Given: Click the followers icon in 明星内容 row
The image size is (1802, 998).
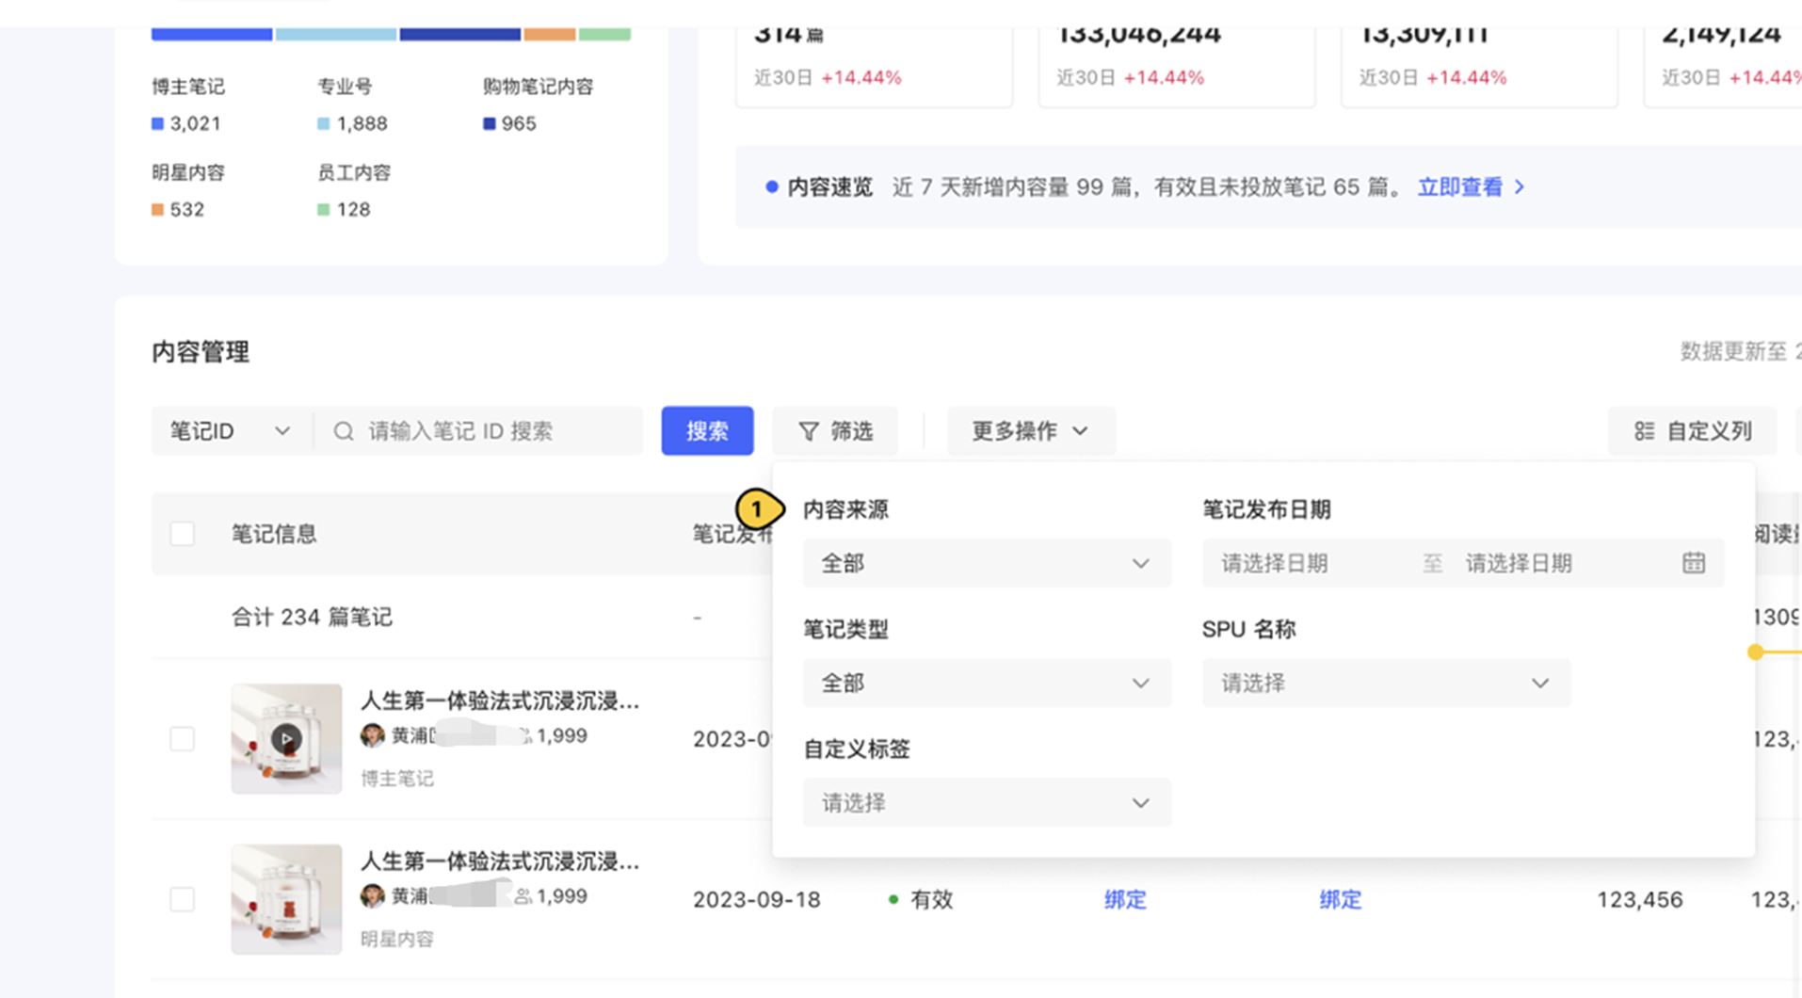Looking at the screenshot, I should pos(523,896).
